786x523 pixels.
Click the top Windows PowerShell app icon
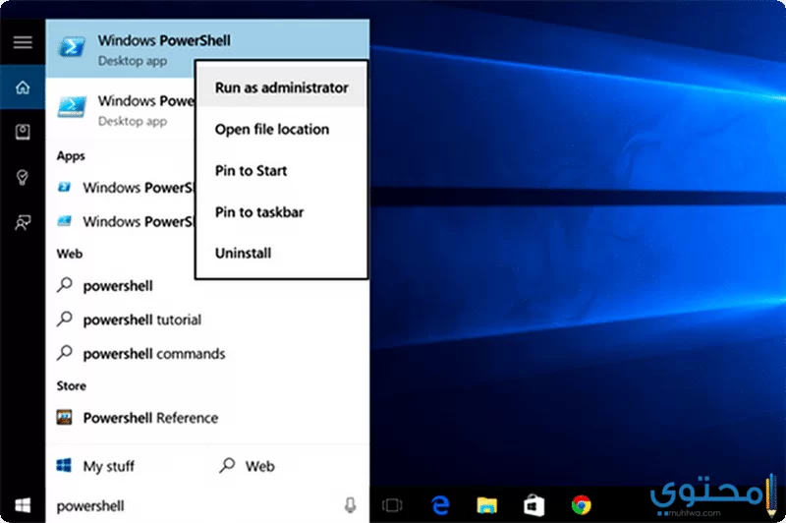(x=72, y=47)
